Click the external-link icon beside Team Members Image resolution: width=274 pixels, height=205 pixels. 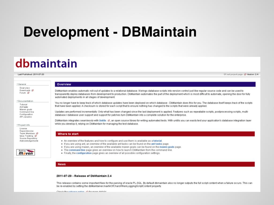[x=37, y=133]
